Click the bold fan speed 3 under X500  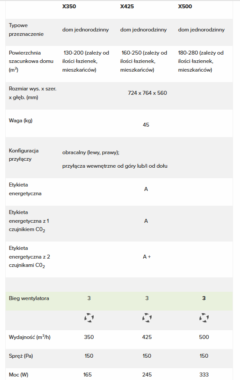pyautogui.click(x=204, y=298)
